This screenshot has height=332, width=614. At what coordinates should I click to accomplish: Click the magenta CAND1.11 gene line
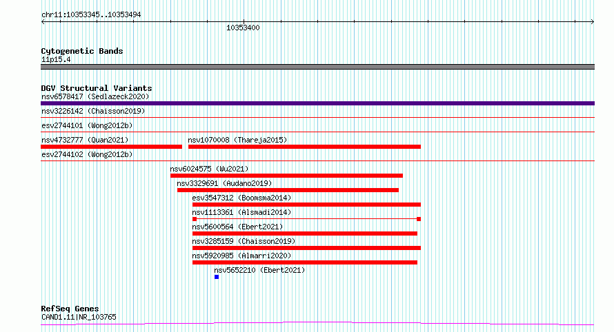tap(317, 323)
